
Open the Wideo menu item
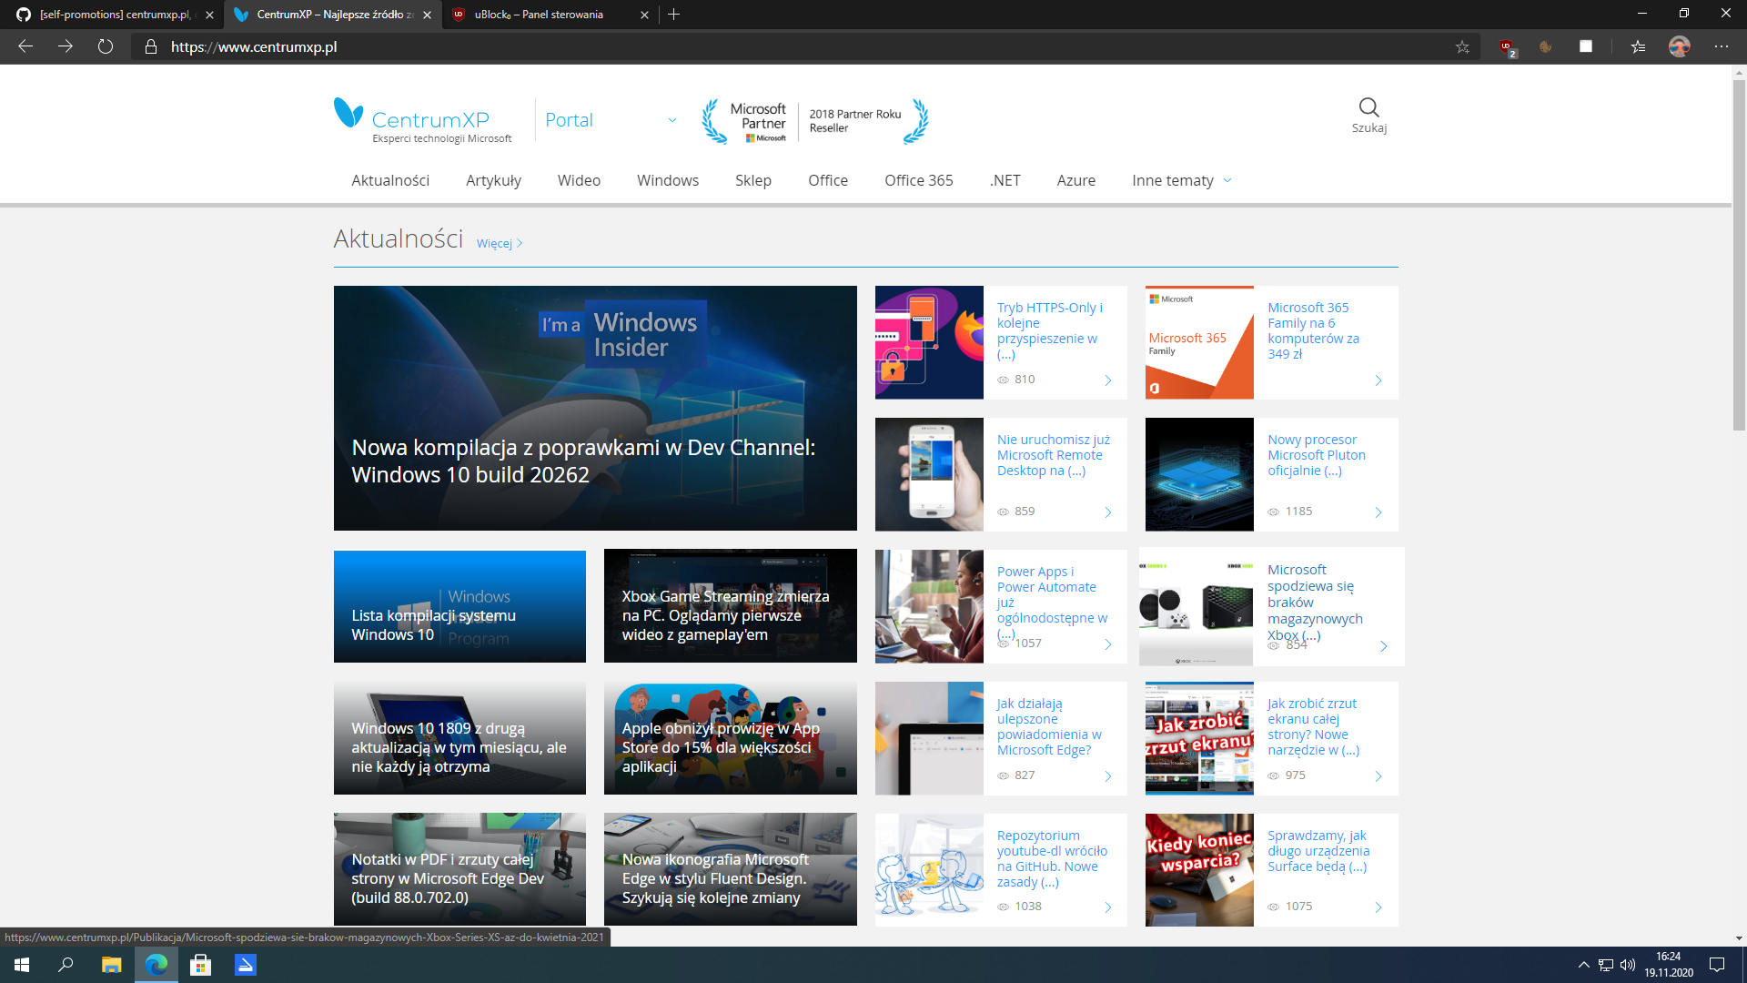click(x=579, y=180)
